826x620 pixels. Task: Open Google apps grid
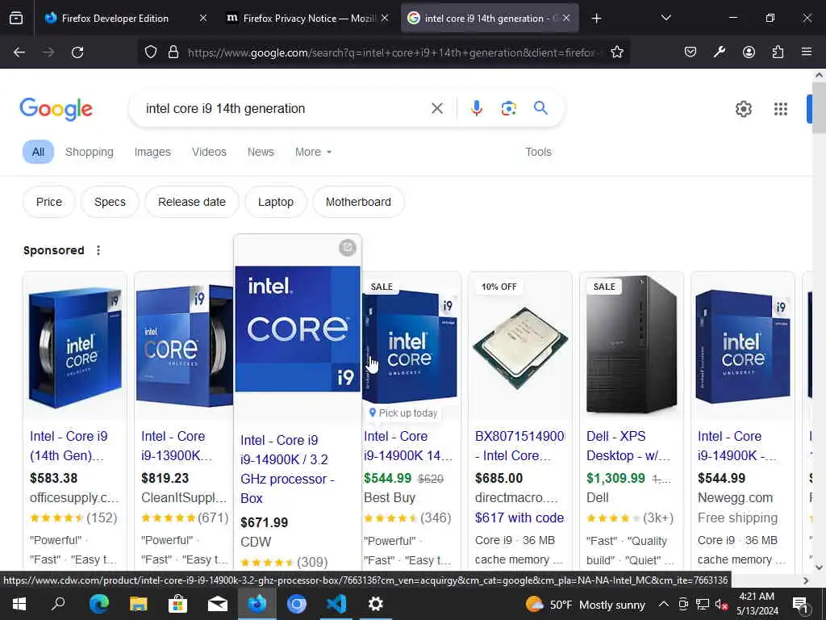coord(781,109)
